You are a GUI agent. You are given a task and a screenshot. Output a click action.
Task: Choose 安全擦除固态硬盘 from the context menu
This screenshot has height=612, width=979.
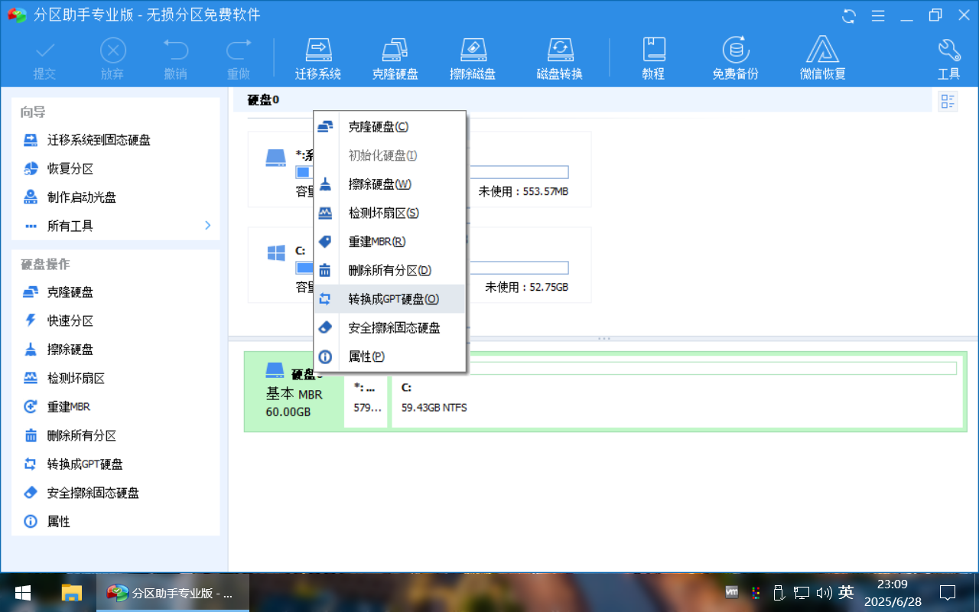tap(389, 327)
